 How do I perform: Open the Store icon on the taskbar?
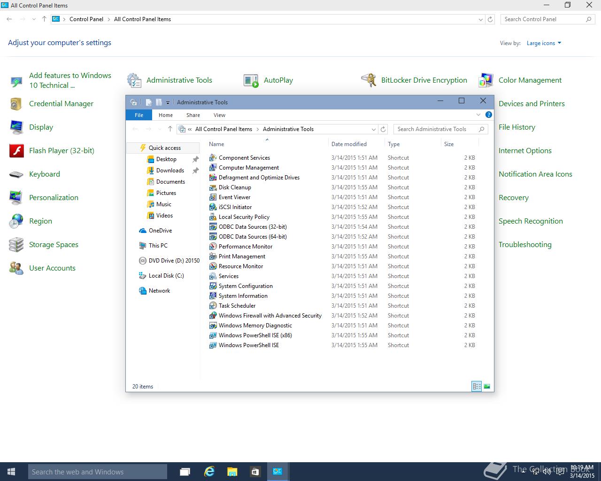coord(255,472)
